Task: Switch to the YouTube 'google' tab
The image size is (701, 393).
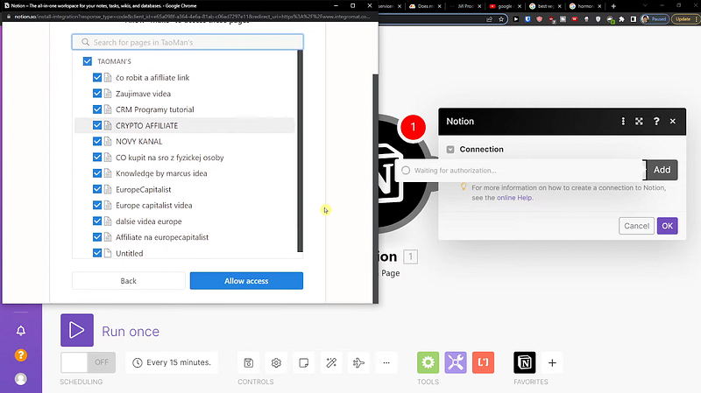Action: click(x=506, y=6)
